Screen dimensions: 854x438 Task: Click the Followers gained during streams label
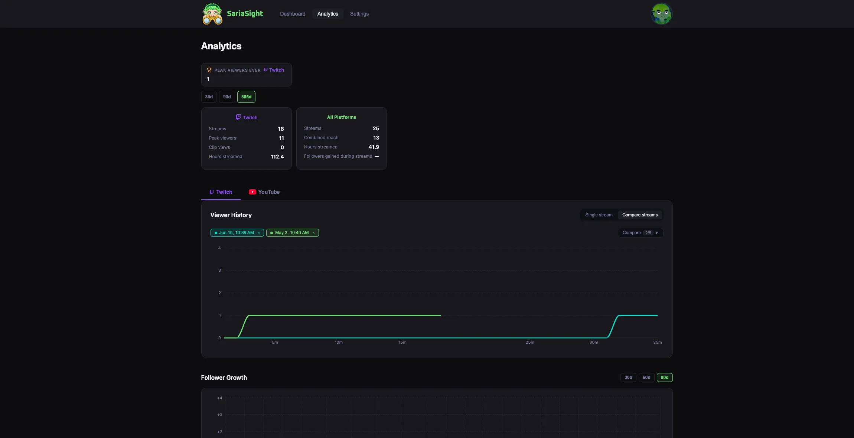click(338, 156)
